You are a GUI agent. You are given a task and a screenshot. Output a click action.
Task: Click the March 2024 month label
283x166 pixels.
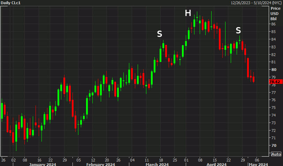click(x=157, y=164)
